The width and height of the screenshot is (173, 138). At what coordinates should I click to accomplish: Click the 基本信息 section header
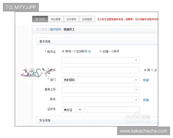click(x=97, y=41)
